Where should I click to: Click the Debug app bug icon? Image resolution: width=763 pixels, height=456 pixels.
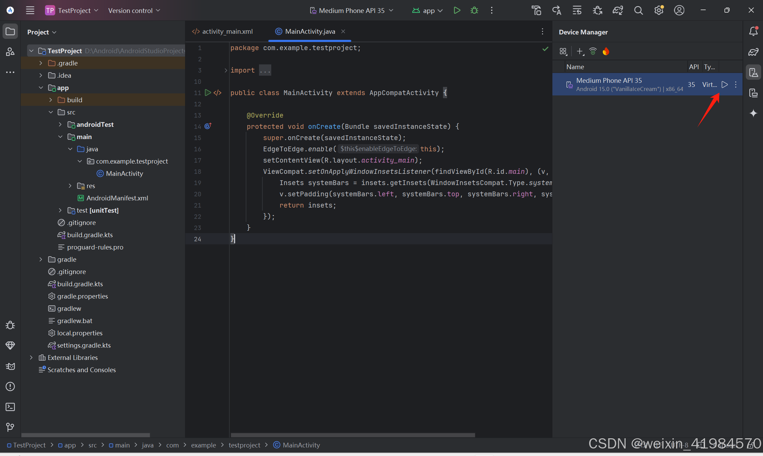coord(474,11)
